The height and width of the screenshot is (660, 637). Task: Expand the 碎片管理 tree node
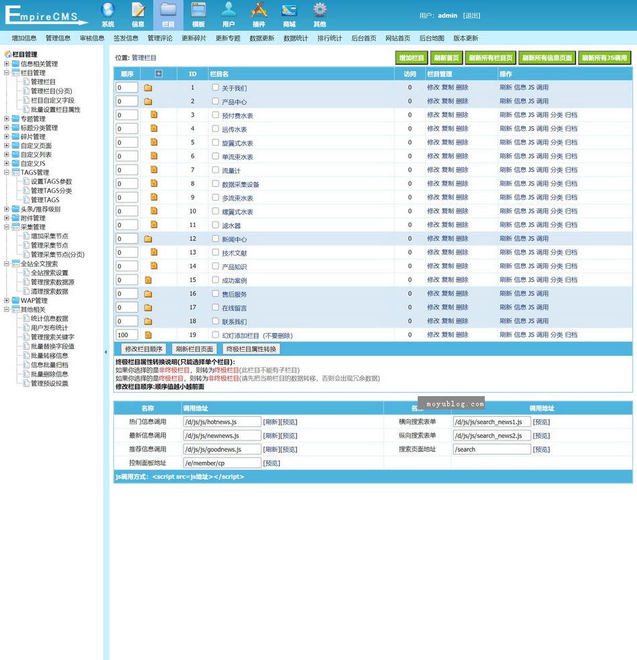coord(6,137)
